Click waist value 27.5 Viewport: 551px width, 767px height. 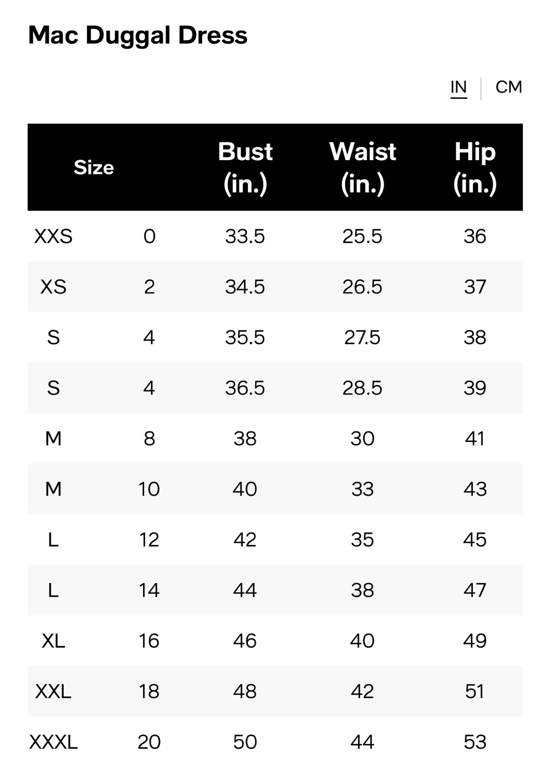362,337
